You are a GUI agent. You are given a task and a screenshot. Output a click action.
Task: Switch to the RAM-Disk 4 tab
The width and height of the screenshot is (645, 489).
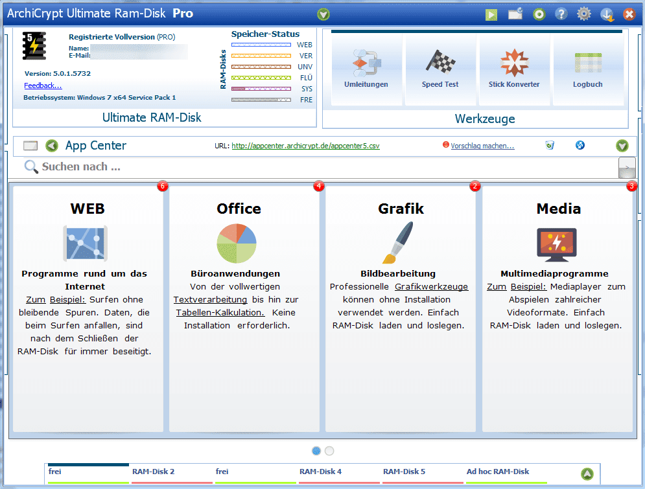point(339,473)
